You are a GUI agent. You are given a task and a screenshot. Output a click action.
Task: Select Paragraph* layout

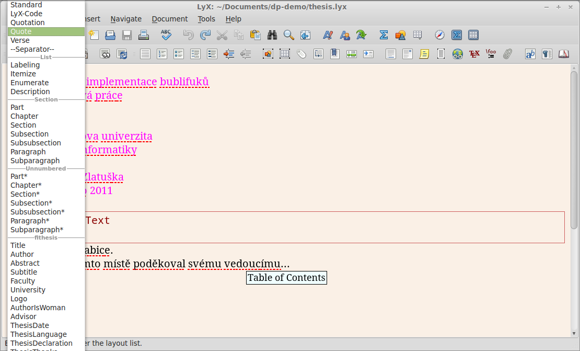pyautogui.click(x=46, y=221)
